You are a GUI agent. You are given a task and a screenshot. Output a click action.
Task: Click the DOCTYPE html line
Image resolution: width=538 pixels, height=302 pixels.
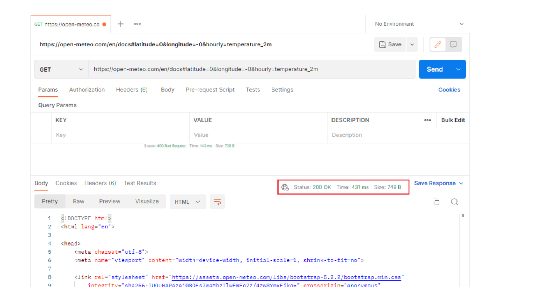[x=86, y=218]
